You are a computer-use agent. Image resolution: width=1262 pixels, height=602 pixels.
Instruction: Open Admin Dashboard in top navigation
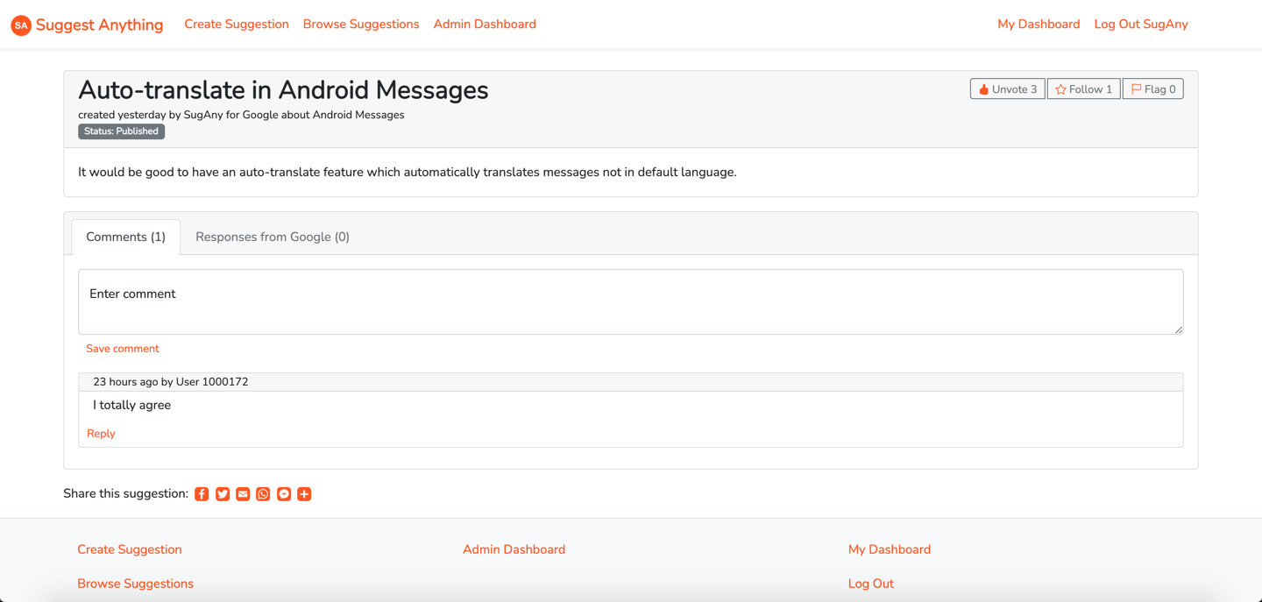485,25
